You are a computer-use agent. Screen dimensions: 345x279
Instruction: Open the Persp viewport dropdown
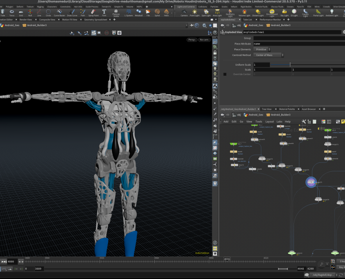[192, 40]
